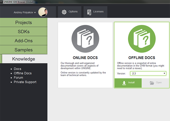
Task: Click the Licenses certificate icon
Action: point(89,12)
